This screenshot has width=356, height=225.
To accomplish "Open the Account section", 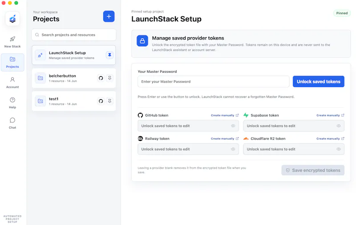I will click(12, 83).
